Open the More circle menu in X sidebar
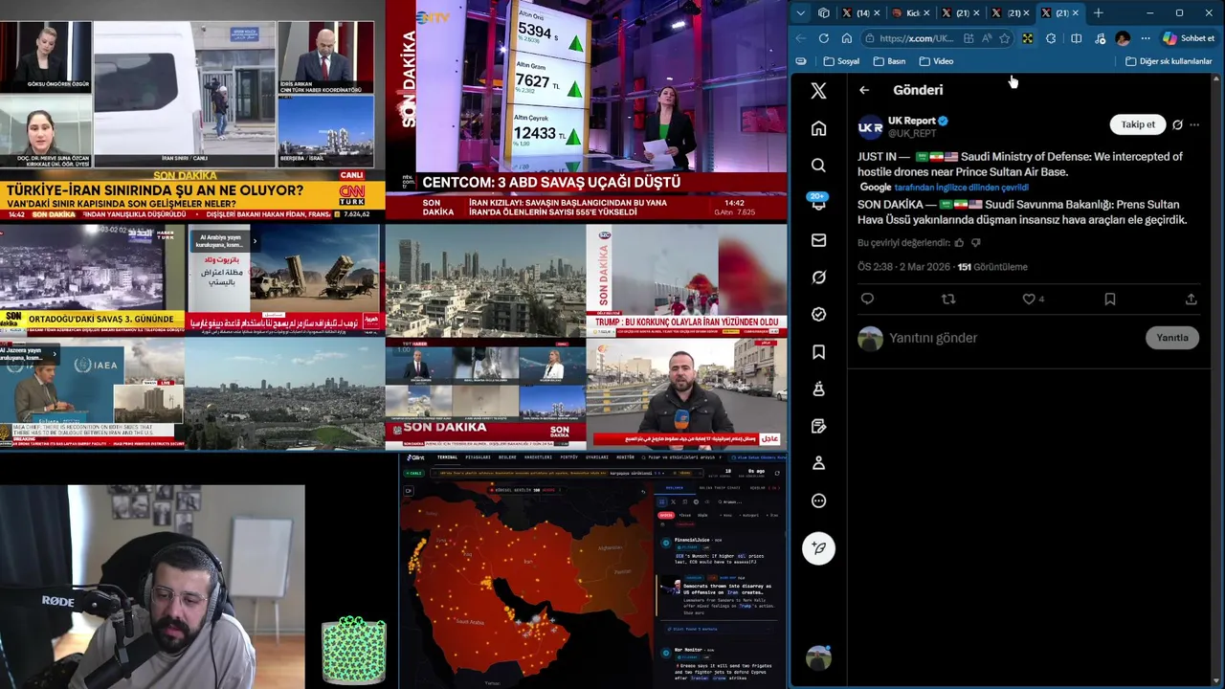This screenshot has width=1225, height=689. click(x=818, y=500)
